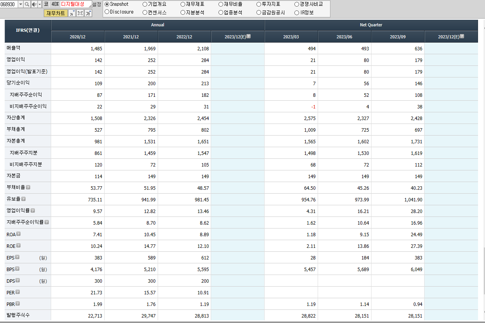Viewport: 485px width, 323px height.
Task: Select the 재무제표 radio button
Action: (183, 4)
